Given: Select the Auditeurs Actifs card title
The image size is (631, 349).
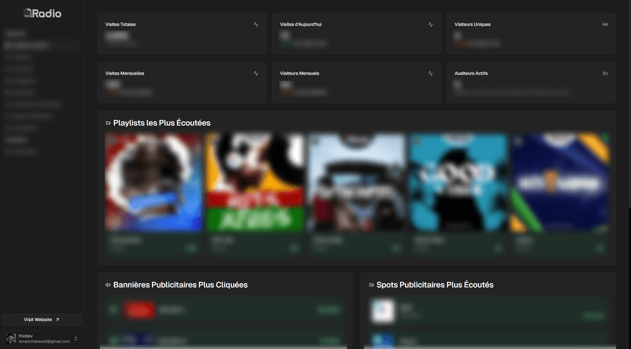Looking at the screenshot, I should (471, 73).
